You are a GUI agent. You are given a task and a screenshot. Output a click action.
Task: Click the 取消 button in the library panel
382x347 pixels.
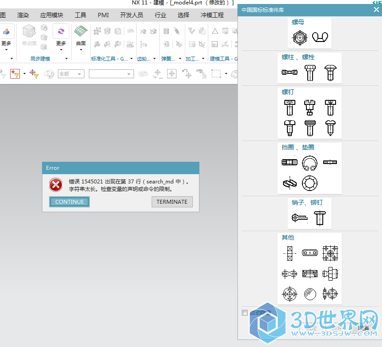pyautogui.click(x=363, y=328)
